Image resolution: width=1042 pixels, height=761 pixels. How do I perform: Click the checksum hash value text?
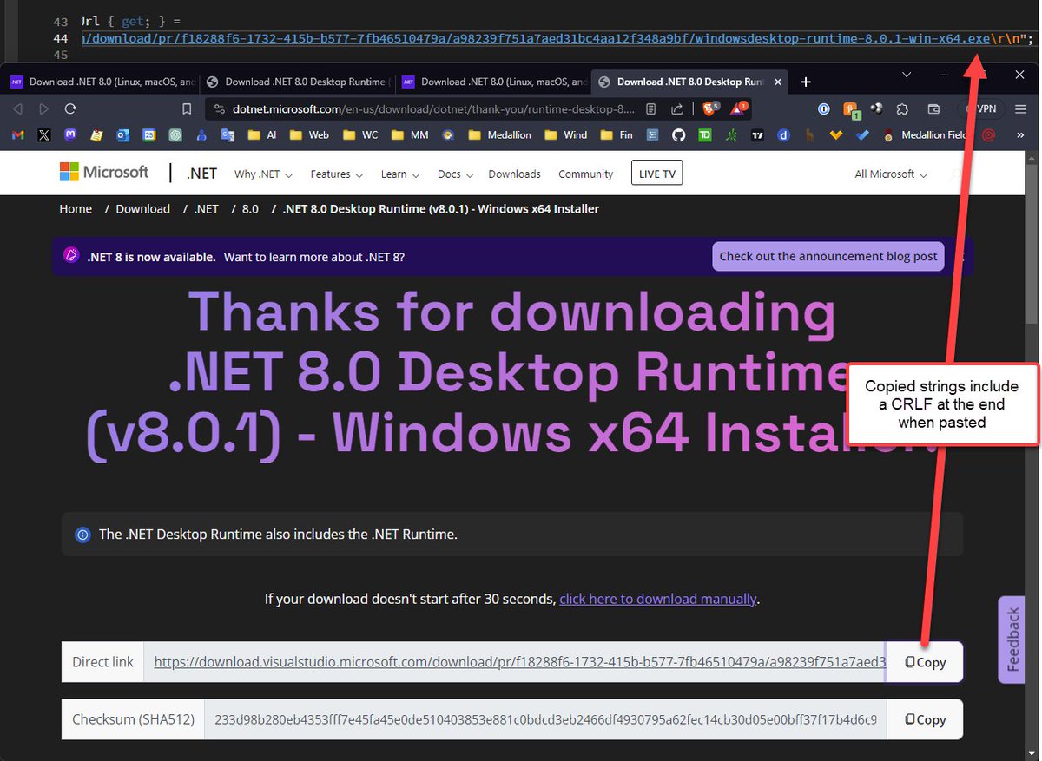pos(545,719)
